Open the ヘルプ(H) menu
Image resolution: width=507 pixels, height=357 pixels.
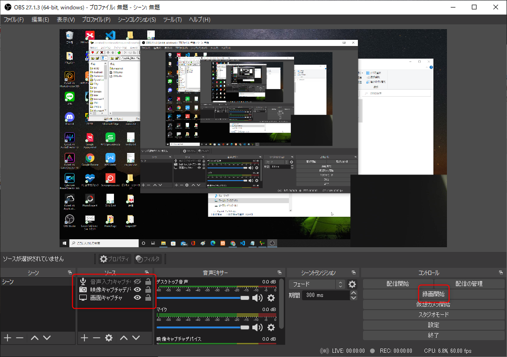click(x=199, y=19)
